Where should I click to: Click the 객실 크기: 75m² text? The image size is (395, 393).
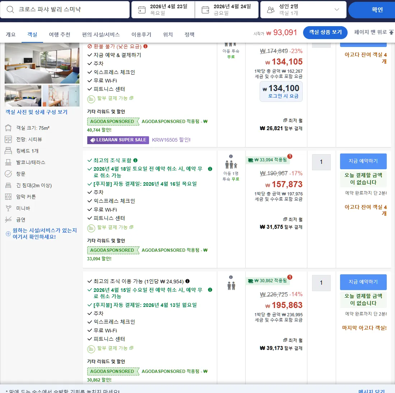[33, 128]
